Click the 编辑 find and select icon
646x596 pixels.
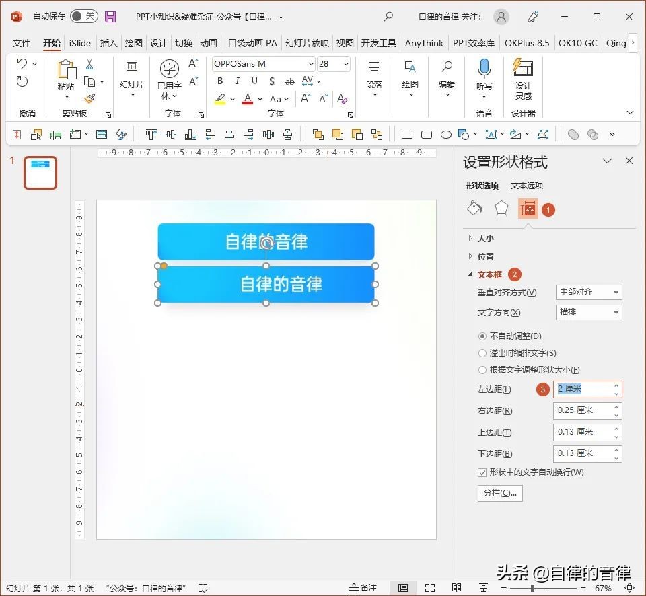(446, 76)
